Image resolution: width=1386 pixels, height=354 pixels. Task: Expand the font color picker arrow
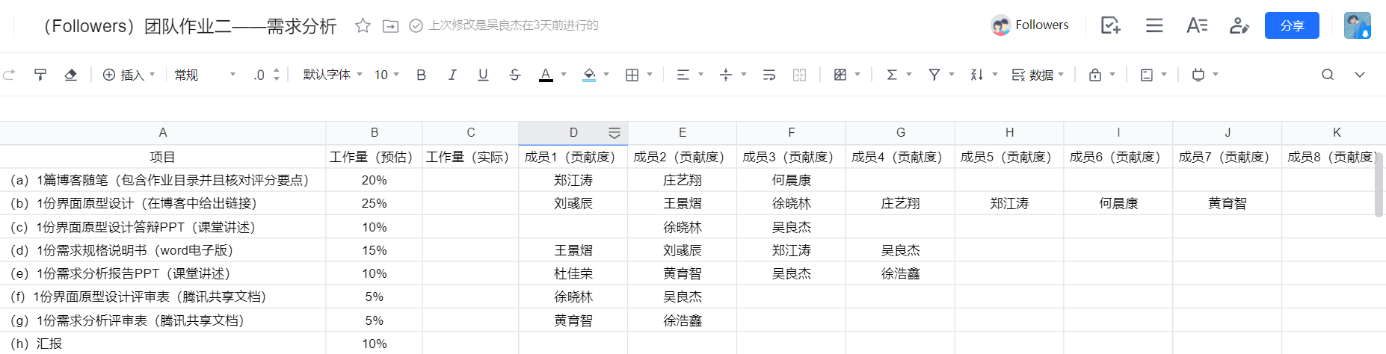[x=564, y=75]
